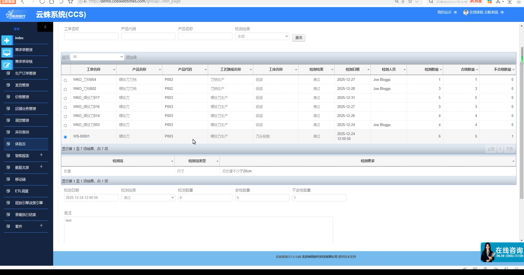Click the icon next to 查看执行结果
This screenshot has width=524, height=275.
[x=8, y=214]
